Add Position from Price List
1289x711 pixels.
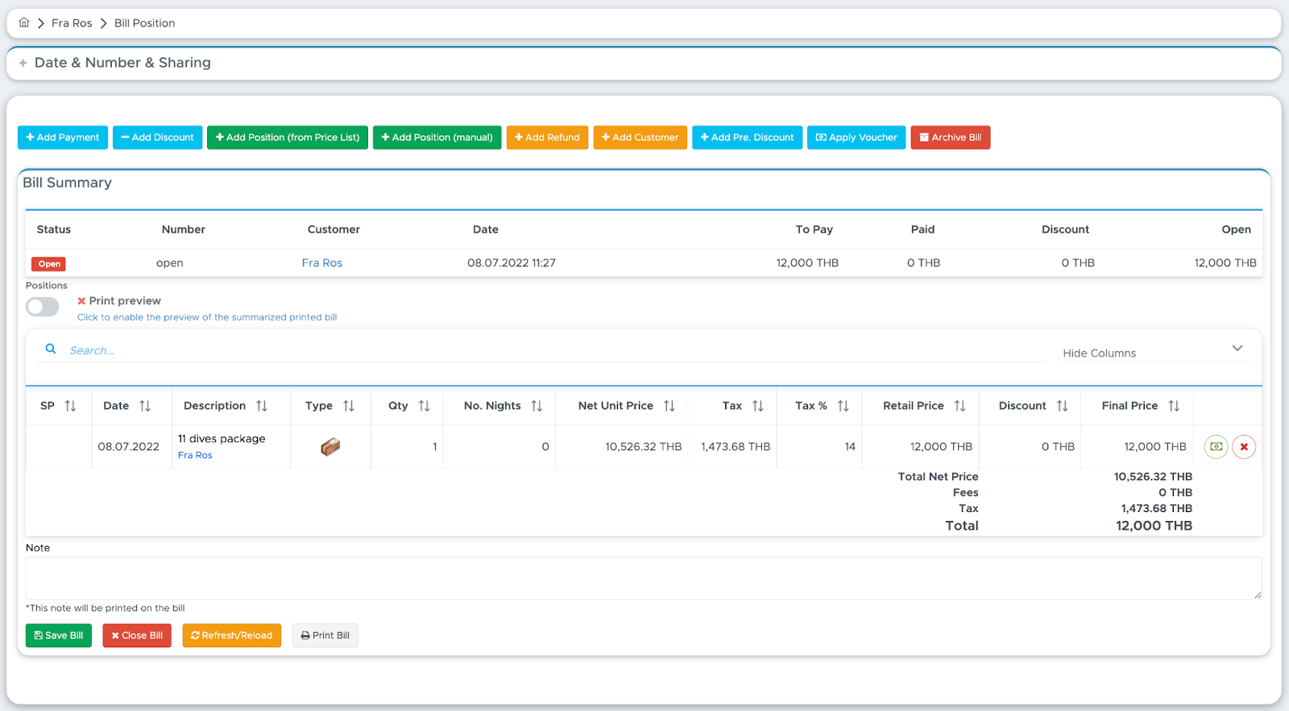pos(288,138)
